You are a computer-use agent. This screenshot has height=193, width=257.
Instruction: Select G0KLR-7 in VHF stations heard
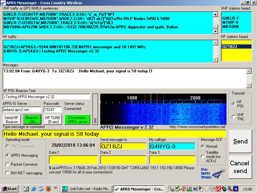point(230,18)
